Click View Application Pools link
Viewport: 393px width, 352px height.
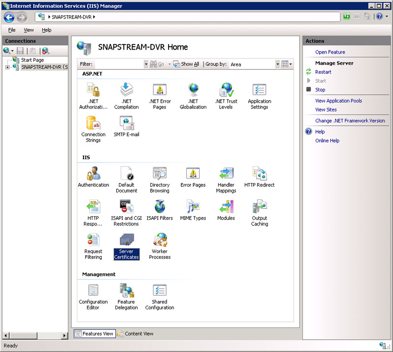pyautogui.click(x=338, y=101)
